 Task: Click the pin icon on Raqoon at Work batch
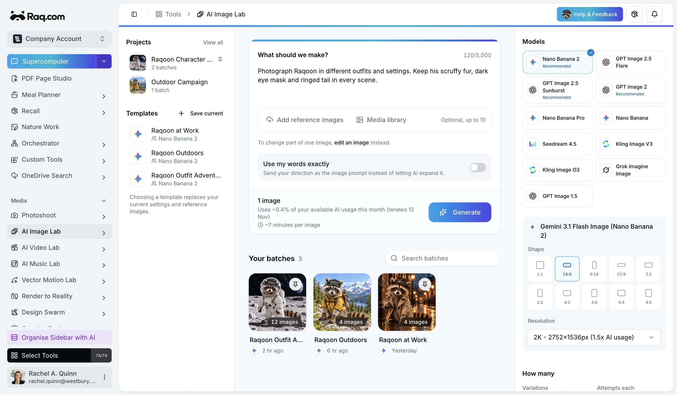coord(425,284)
